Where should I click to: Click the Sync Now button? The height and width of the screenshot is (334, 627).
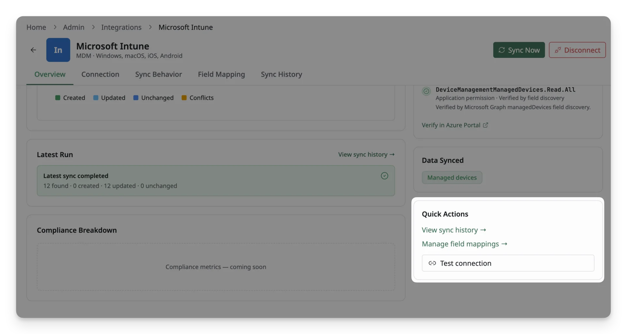(x=519, y=50)
